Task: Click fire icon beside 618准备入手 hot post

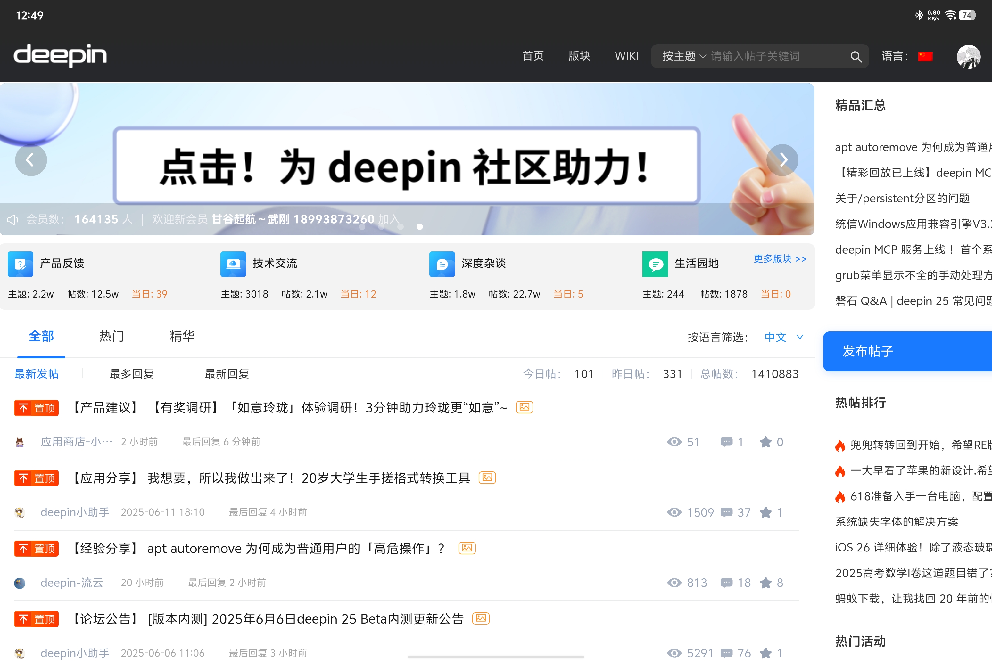Action: (x=840, y=497)
